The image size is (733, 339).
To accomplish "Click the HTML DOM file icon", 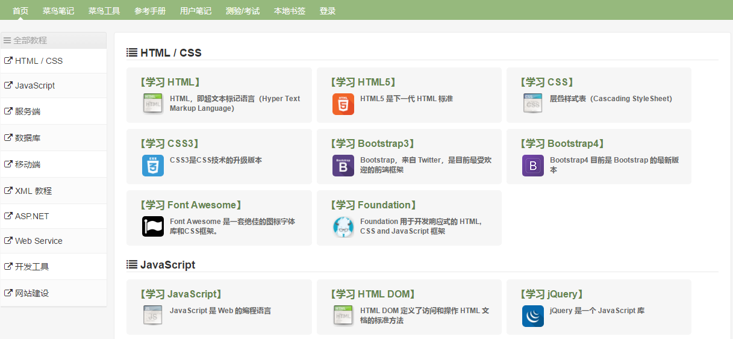I will 343,316.
